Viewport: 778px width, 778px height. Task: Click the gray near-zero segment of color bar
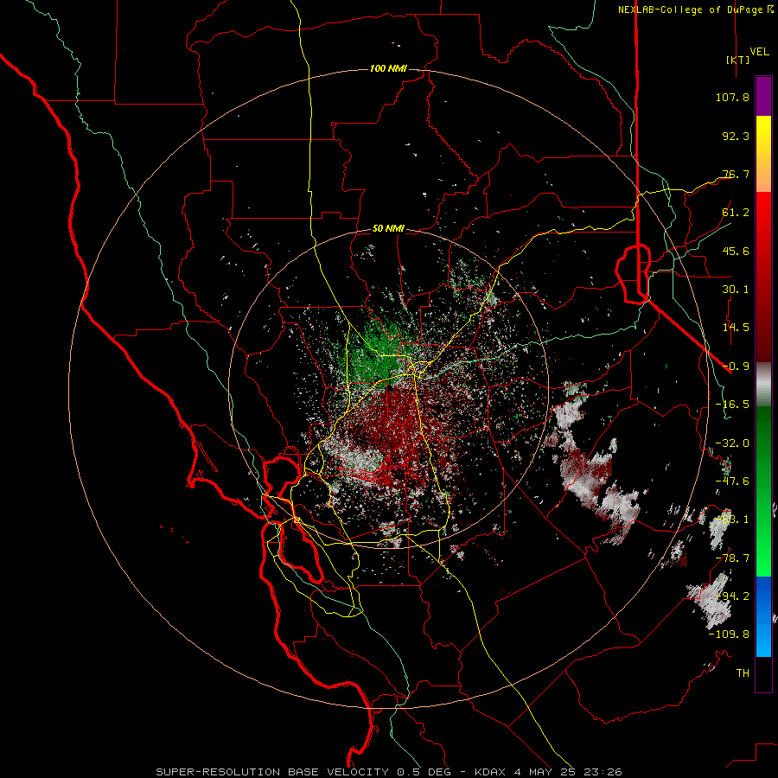click(x=763, y=384)
